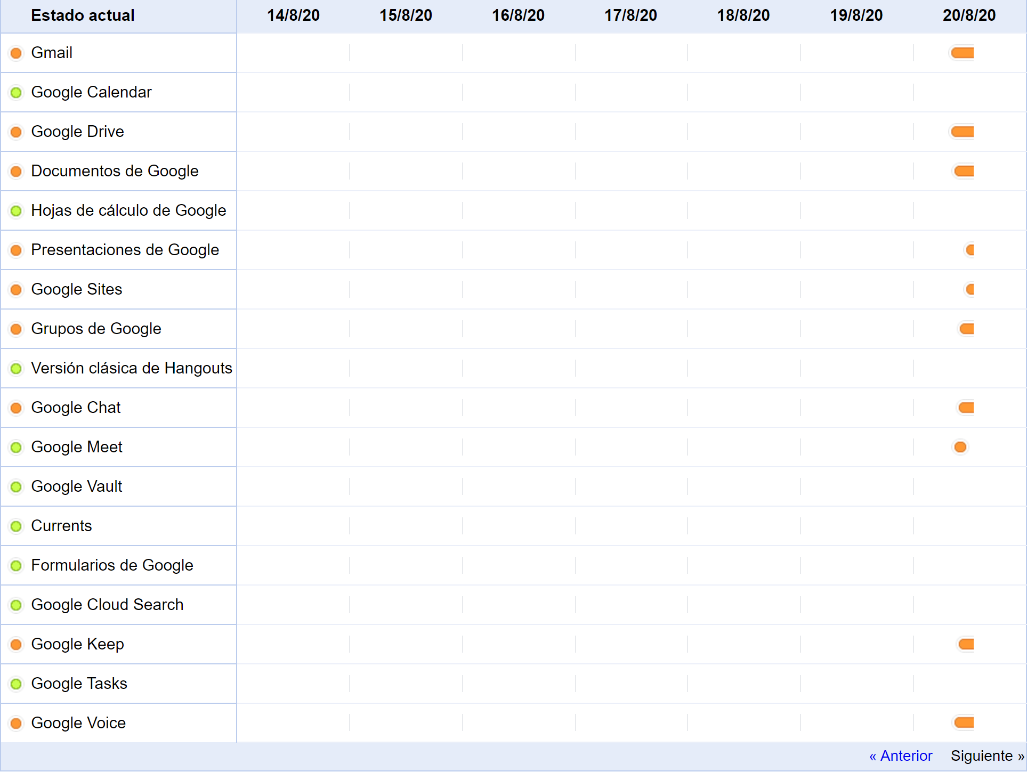Viewport: 1027px width, 772px height.
Task: Click the 15/8/20 date header
Action: [x=406, y=15]
